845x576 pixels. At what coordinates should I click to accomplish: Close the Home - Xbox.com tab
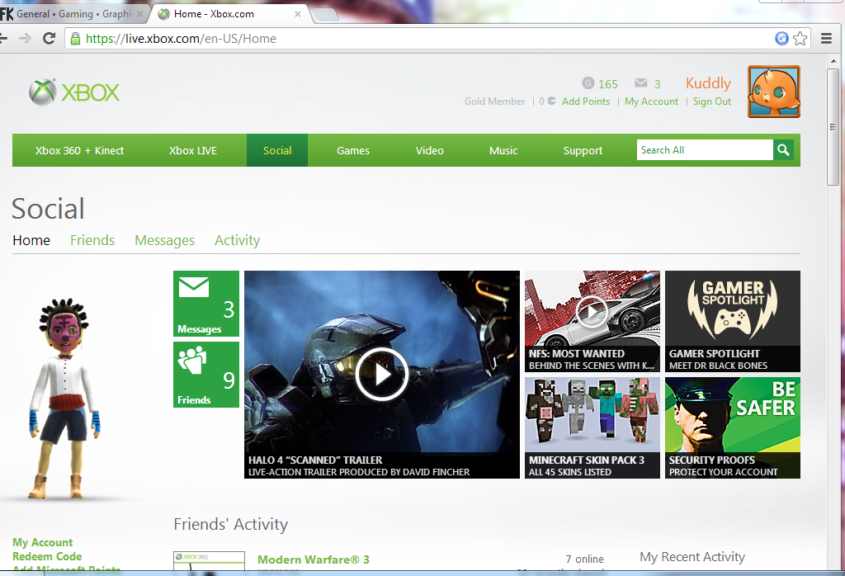pos(297,14)
